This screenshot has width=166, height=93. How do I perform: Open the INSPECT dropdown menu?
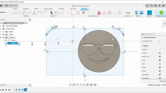click(128, 16)
